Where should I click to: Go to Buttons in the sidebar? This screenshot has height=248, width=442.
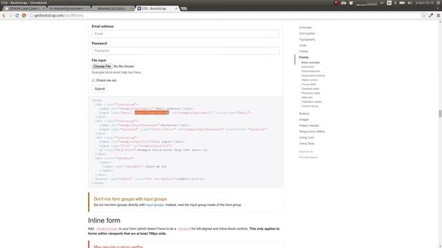(x=304, y=114)
